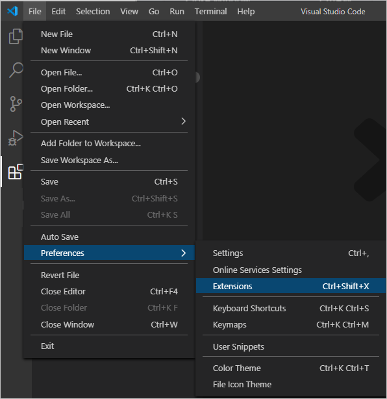Open the Source Control view icon
The height and width of the screenshot is (399, 387).
click(x=16, y=104)
